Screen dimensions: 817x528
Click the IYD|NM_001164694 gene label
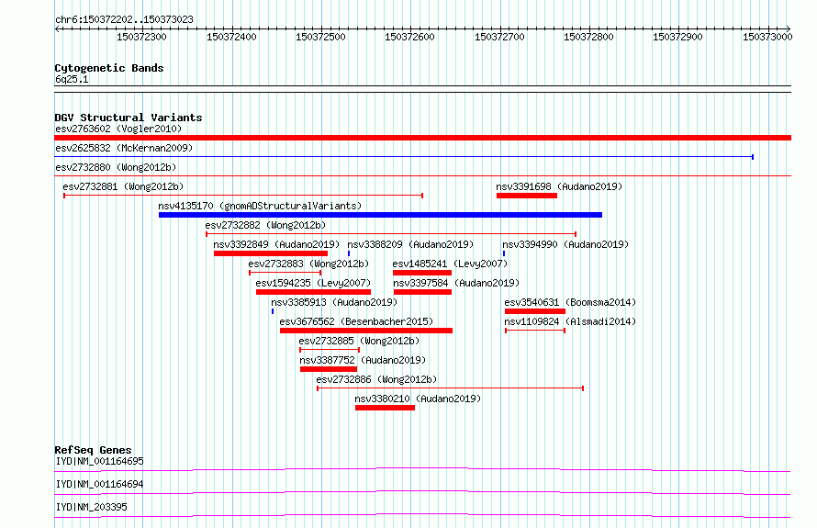99,484
